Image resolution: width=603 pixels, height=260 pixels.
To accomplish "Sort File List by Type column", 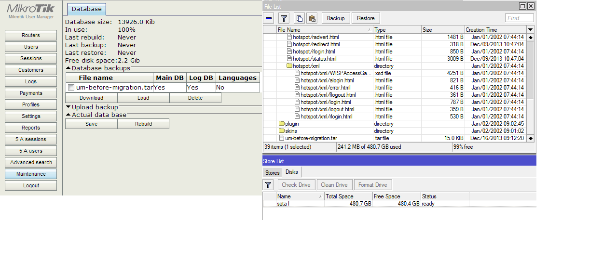I will click(397, 30).
